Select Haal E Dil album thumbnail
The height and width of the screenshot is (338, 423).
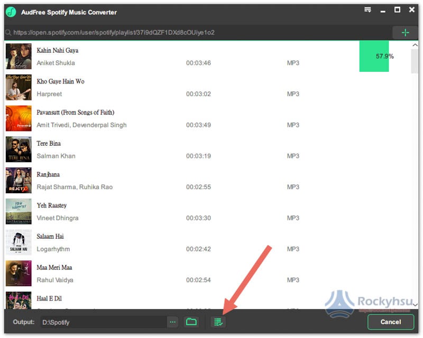pos(19,301)
